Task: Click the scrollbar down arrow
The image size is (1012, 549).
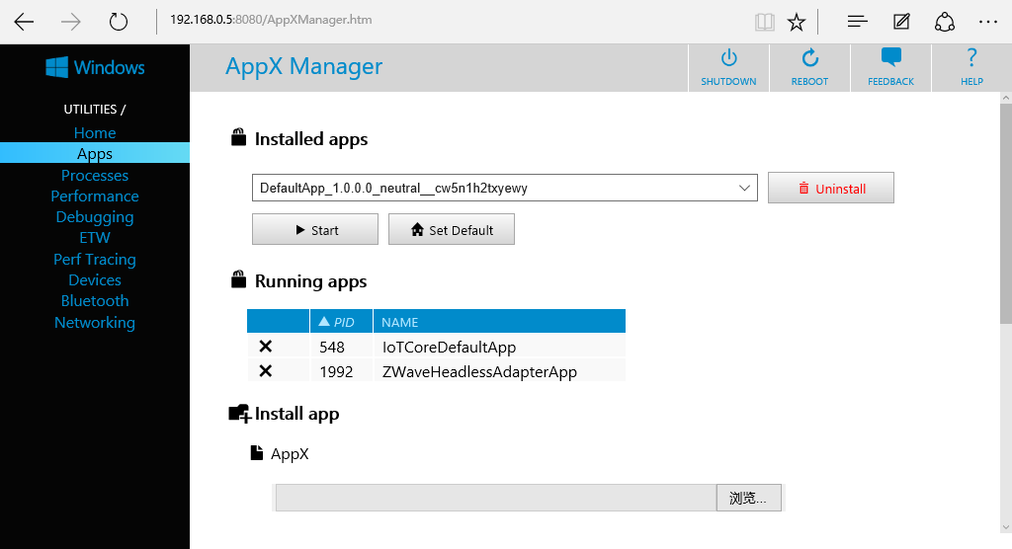Action: click(x=1005, y=527)
